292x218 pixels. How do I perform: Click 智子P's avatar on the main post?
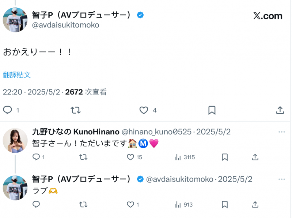coord(15,19)
